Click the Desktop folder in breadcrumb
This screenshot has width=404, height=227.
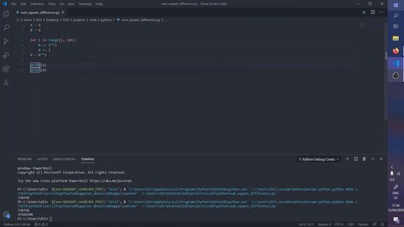[52, 20]
